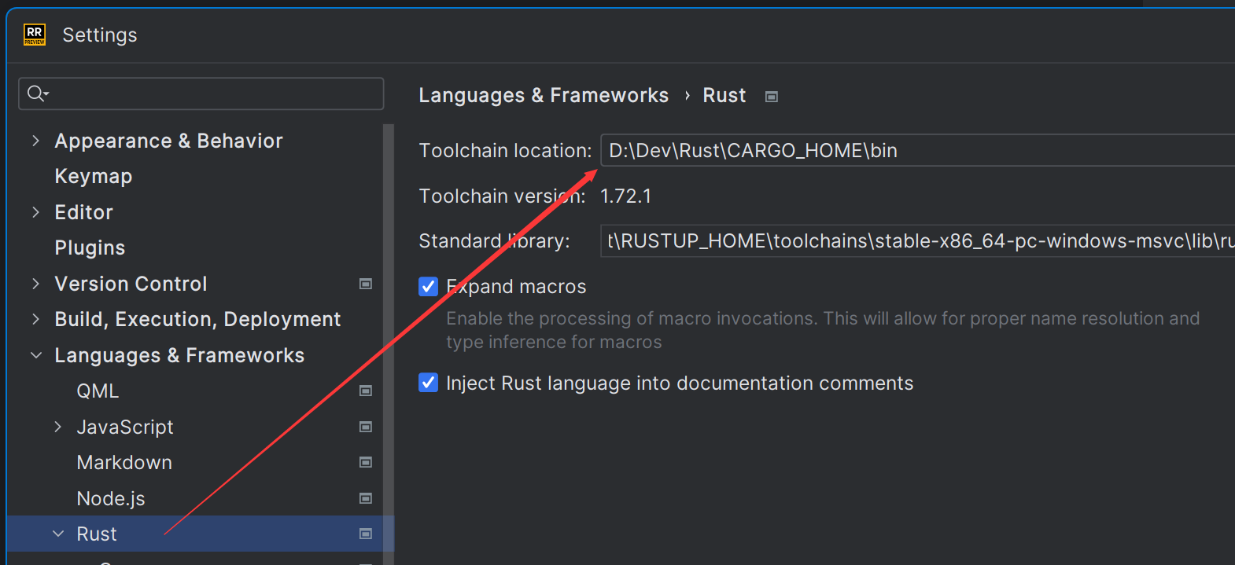Screen dimensions: 1235x565
Task: Click the settings tree vertical scrollbar
Action: (x=388, y=343)
